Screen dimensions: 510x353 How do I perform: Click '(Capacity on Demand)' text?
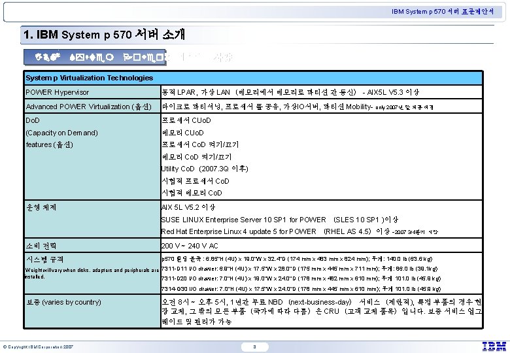pos(62,133)
